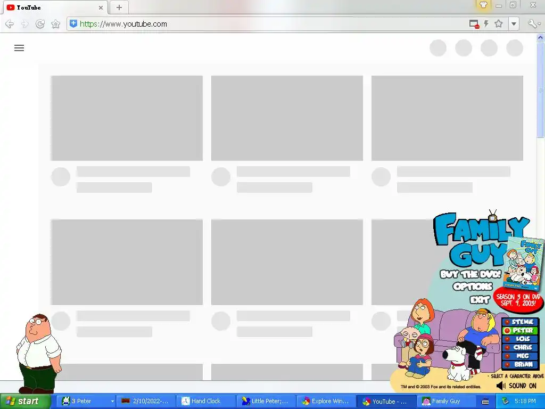Screen dimensions: 545x409
Task: Select the Peter character option
Action: [x=521, y=330]
